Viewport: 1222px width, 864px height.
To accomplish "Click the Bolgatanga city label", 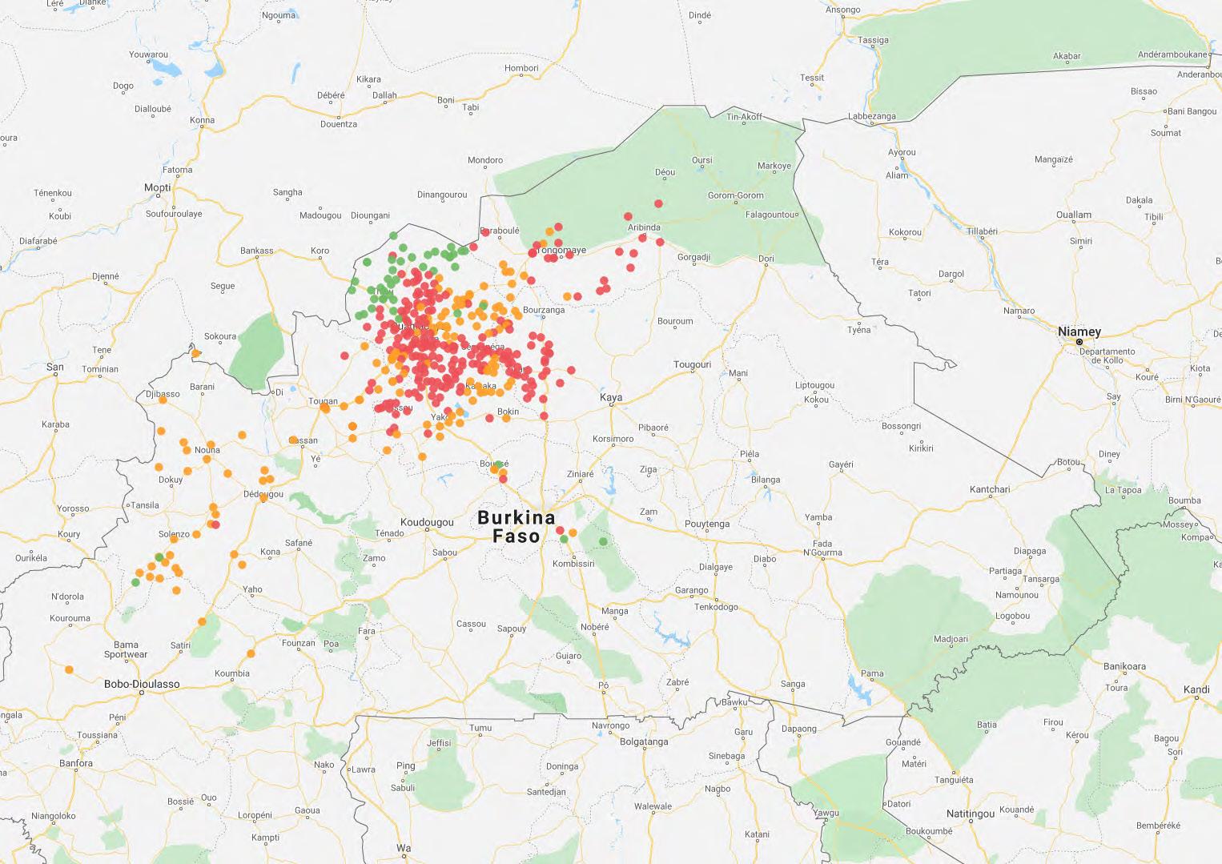I will 644,741.
